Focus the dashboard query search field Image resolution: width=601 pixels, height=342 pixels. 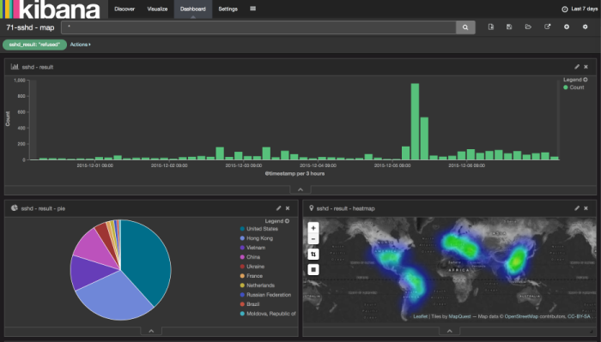[258, 27]
